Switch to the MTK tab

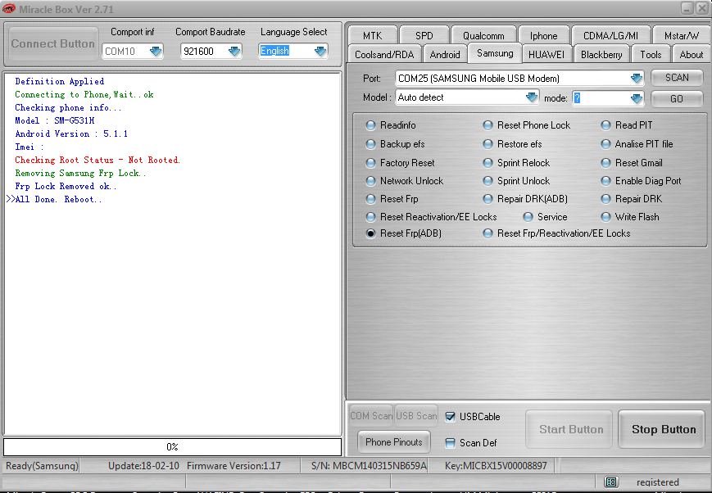pyautogui.click(x=372, y=35)
